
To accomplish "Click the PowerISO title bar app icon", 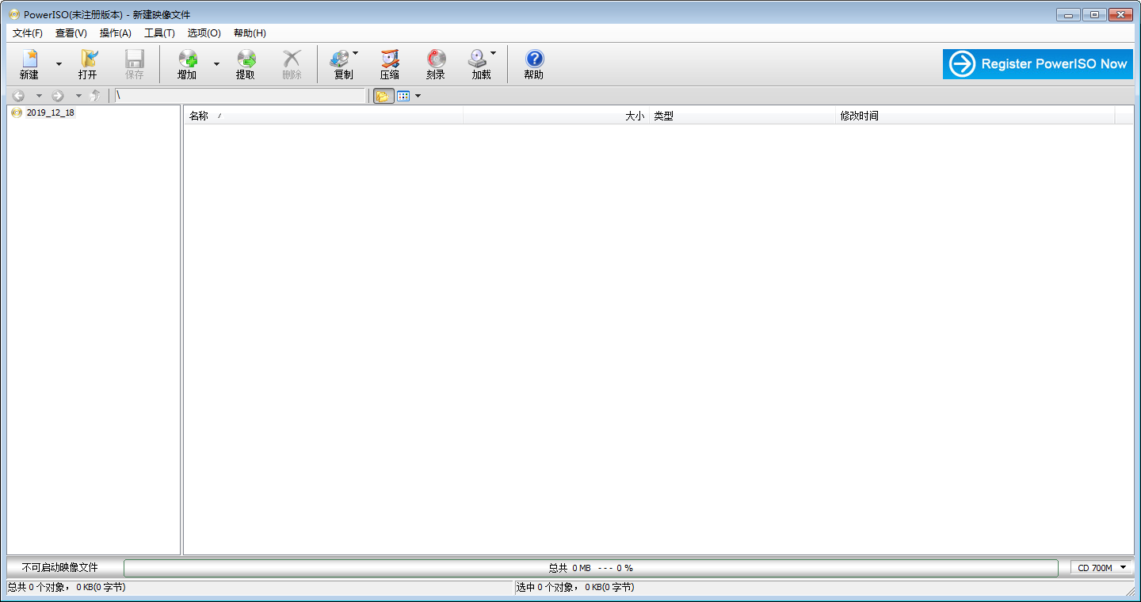I will click(x=14, y=14).
